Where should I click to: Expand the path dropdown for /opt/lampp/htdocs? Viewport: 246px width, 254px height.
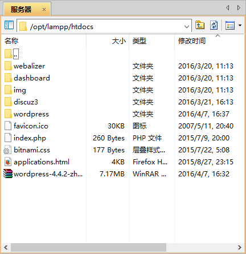coord(187,27)
